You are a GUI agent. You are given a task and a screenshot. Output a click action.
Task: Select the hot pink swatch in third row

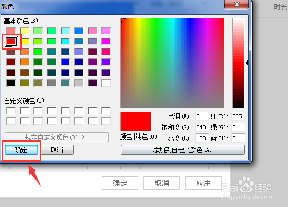pyautogui.click(x=106, y=52)
